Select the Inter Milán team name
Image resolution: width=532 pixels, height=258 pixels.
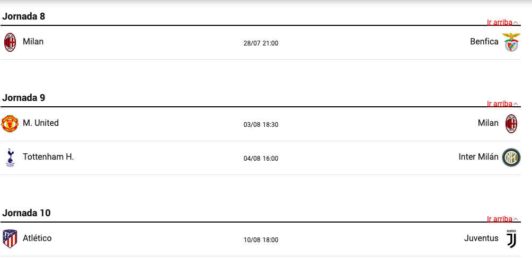pos(478,157)
